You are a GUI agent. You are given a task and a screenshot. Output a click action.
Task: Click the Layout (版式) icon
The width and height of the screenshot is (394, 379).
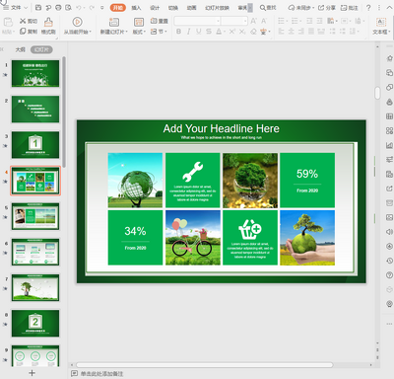tap(139, 22)
